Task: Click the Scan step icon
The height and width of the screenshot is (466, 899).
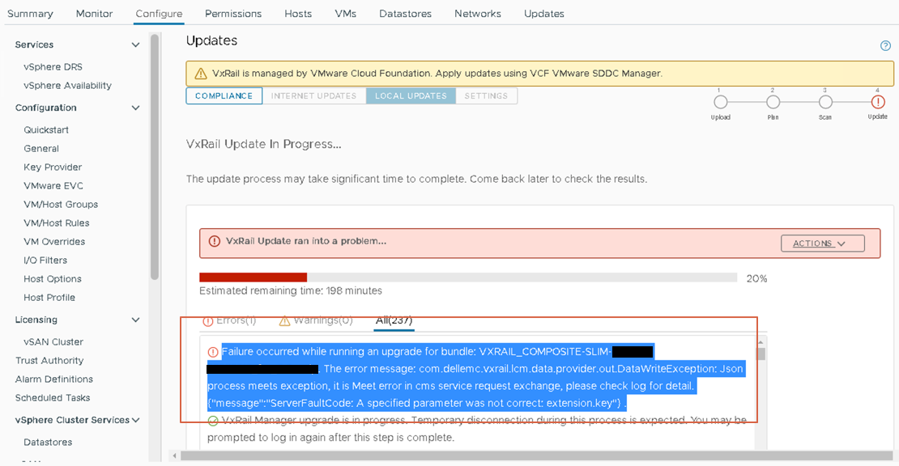Action: click(824, 104)
